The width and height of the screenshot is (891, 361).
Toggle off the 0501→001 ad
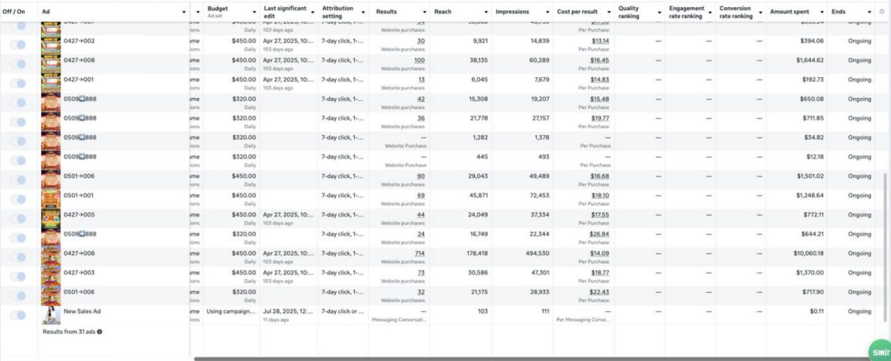18,199
